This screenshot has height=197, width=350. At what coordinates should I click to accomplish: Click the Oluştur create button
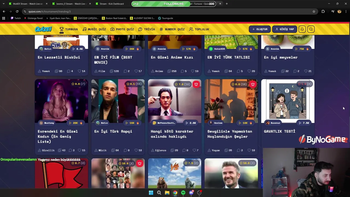point(260,29)
